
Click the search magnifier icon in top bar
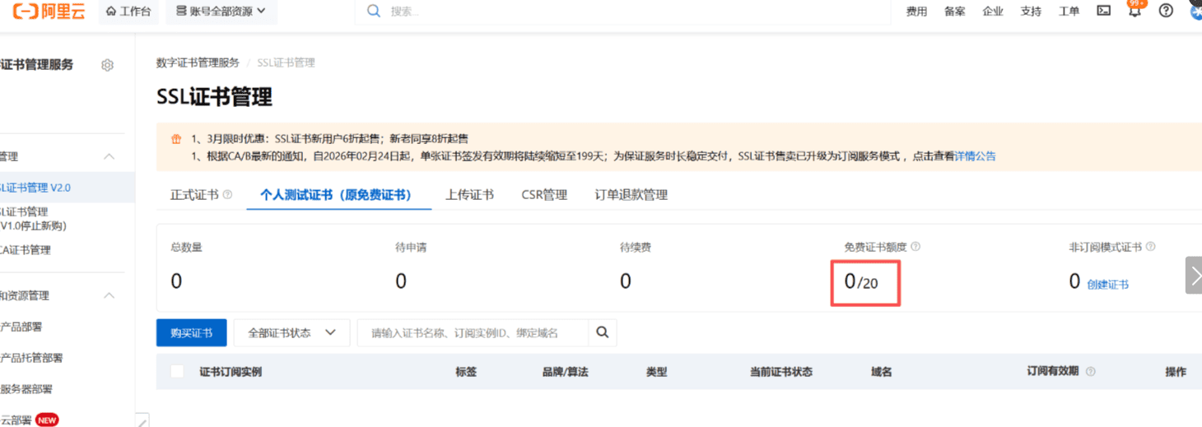pos(374,12)
